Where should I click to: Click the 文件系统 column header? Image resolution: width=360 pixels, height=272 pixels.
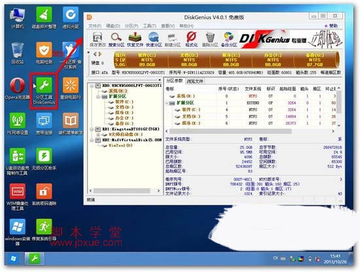coord(253,89)
